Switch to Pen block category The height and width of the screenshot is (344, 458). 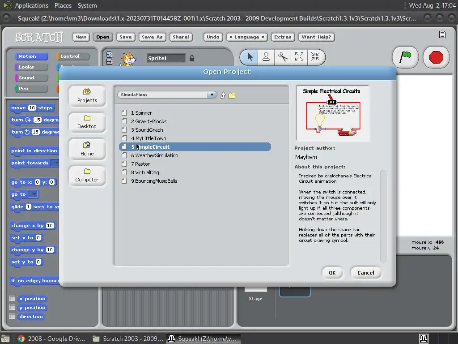point(32,89)
